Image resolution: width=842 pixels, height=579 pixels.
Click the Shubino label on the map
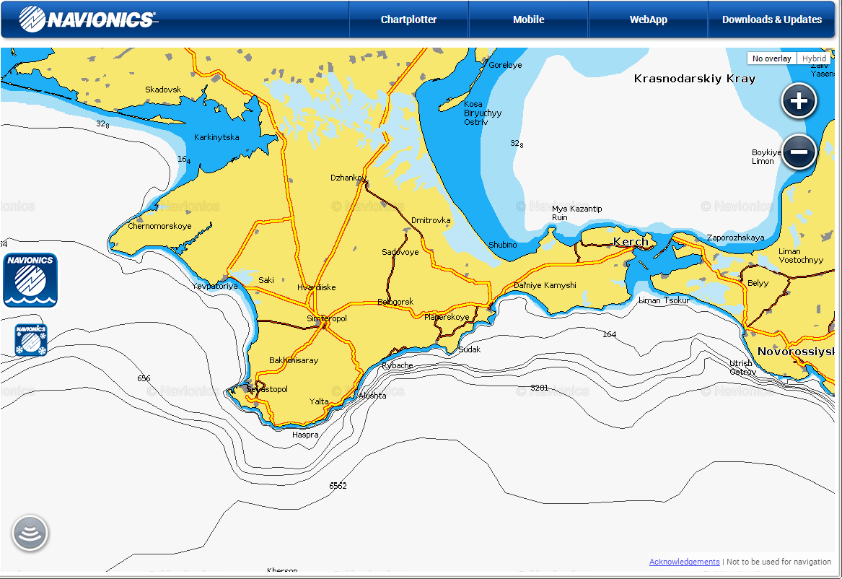point(503,245)
